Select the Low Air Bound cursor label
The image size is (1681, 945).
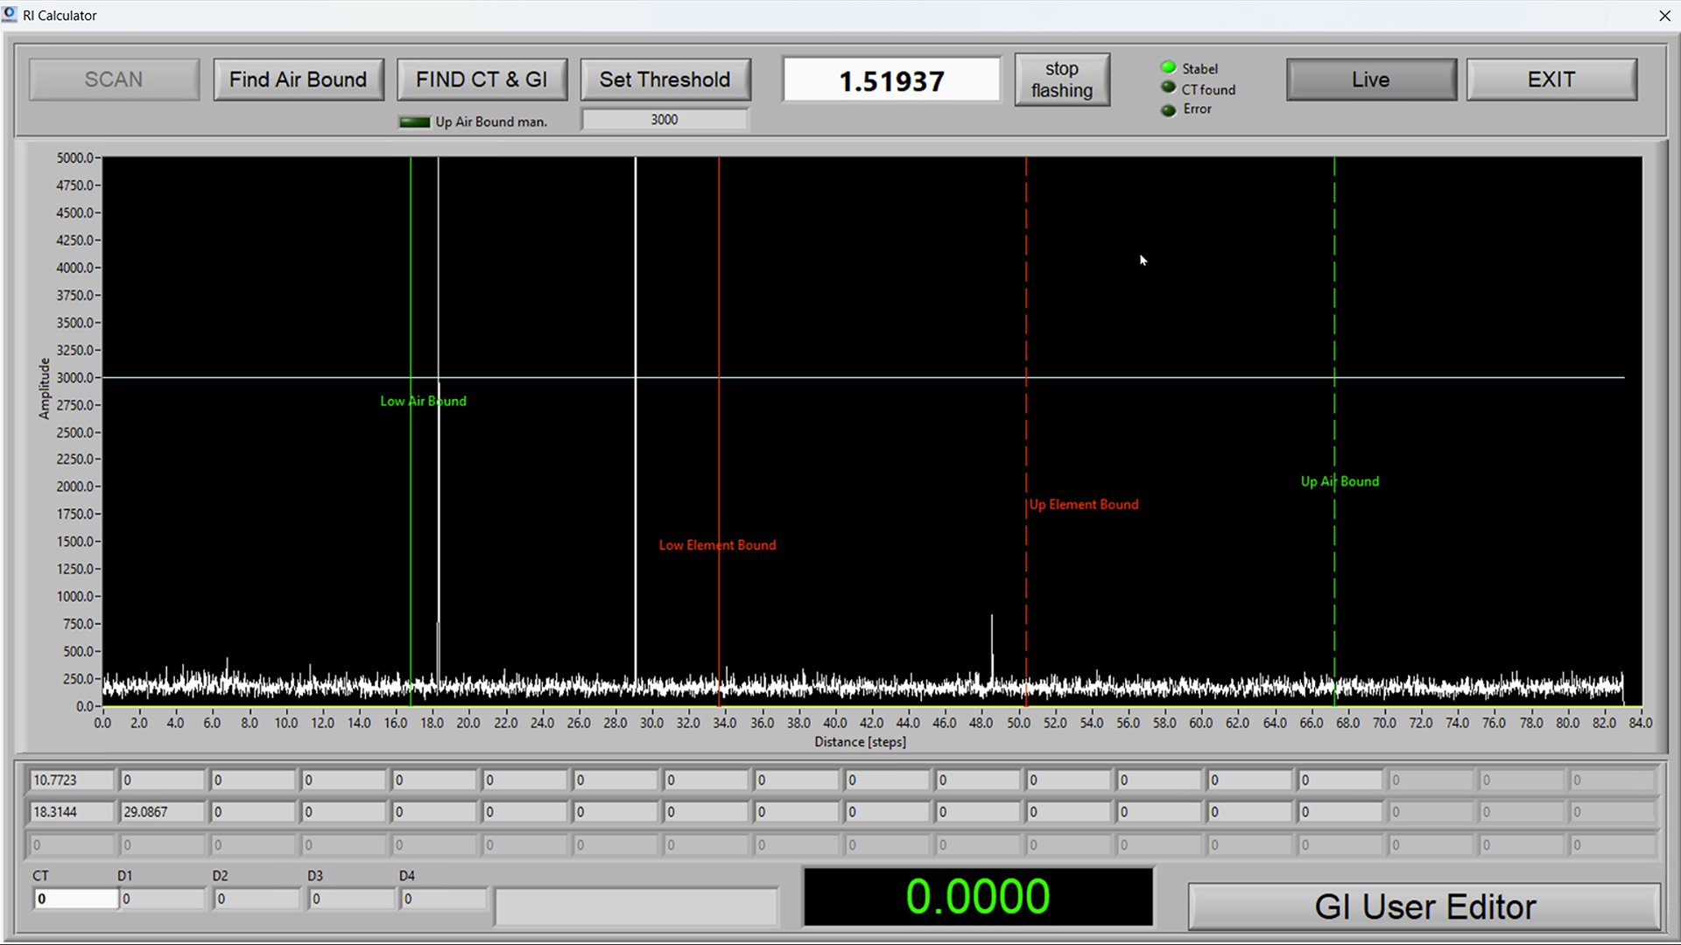pos(423,401)
